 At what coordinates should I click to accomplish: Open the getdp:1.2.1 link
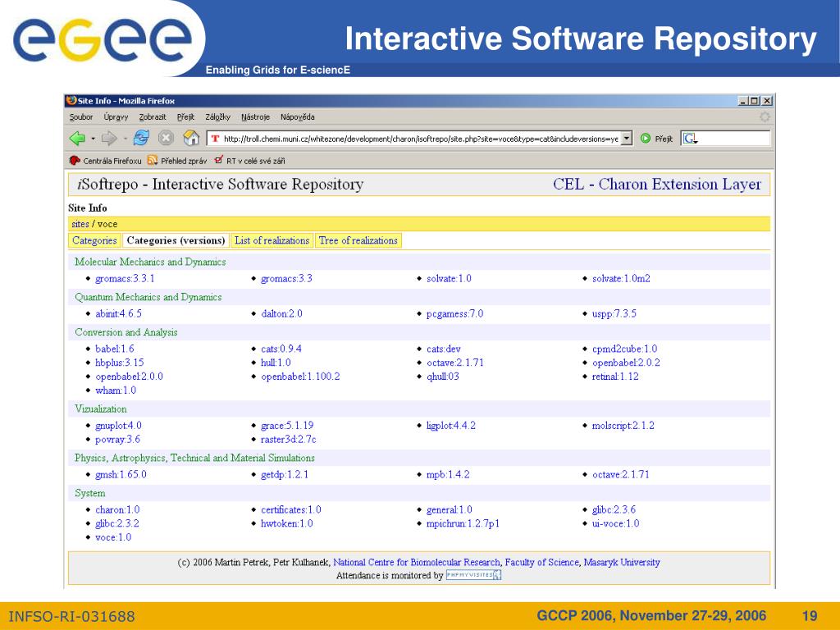pos(285,475)
